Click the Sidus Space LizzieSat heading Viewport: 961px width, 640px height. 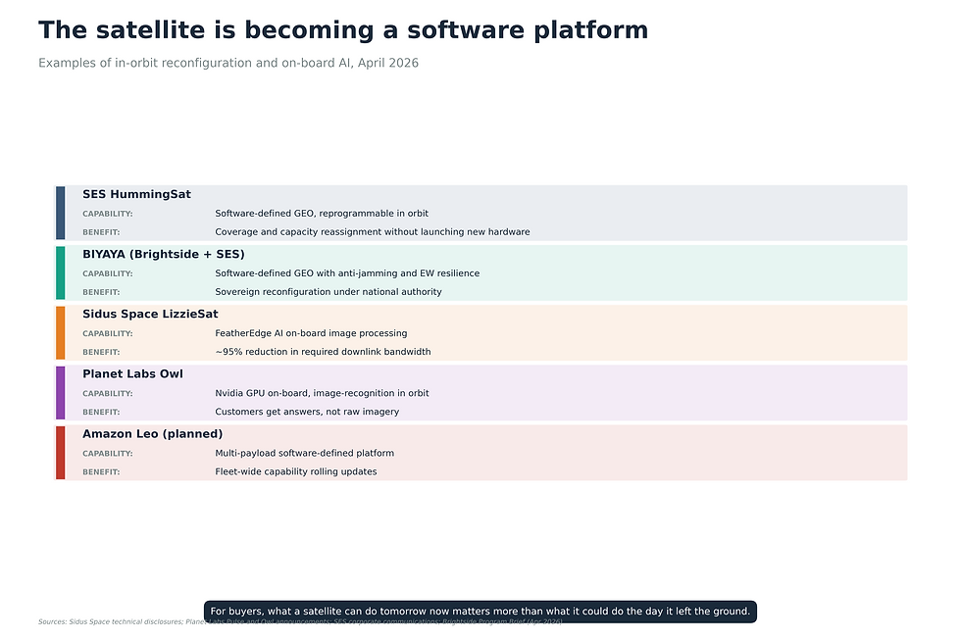[x=150, y=315]
